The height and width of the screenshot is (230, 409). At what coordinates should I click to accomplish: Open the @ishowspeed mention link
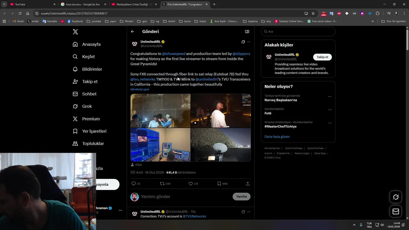click(174, 54)
